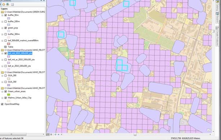Screen dimensions: 221x140
Task: Open the table of contents Options icon
Action: (12, 5)
